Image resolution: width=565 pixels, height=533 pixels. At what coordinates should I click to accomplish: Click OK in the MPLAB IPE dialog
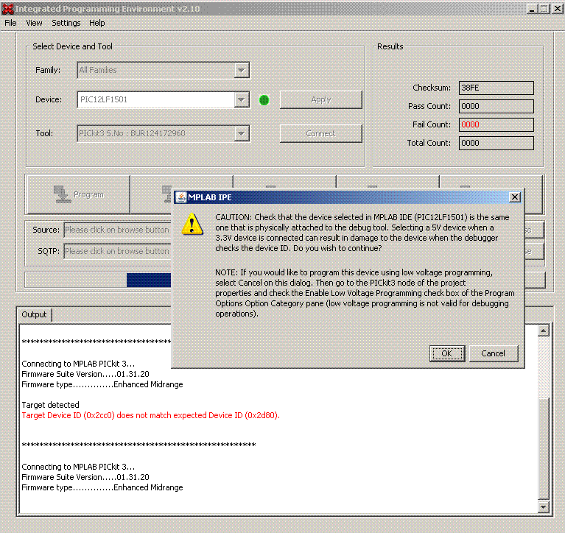447,353
